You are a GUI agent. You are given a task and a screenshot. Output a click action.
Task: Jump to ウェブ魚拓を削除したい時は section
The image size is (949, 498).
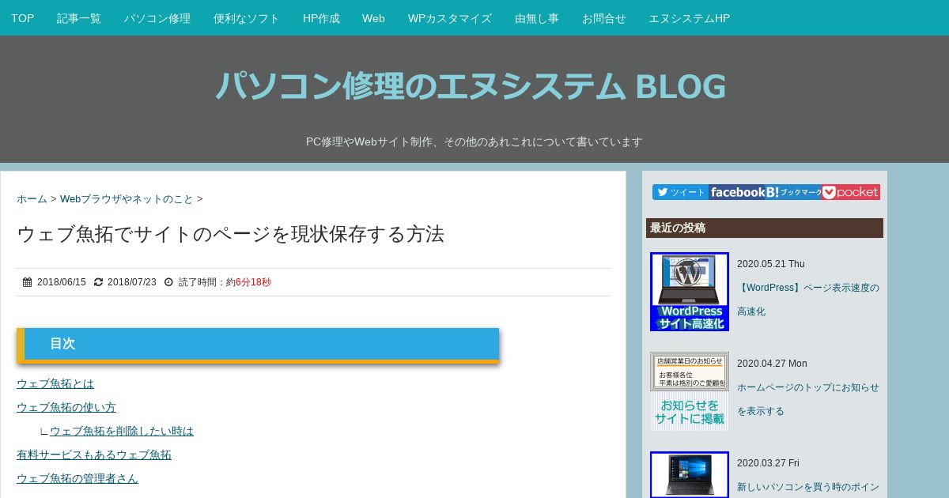coord(122,431)
